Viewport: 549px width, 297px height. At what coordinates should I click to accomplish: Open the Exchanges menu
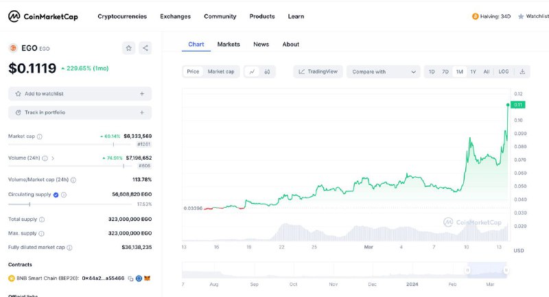coord(176,16)
